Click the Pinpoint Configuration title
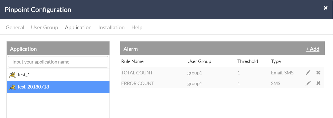Screen dimensions: 333x118 point(38,10)
